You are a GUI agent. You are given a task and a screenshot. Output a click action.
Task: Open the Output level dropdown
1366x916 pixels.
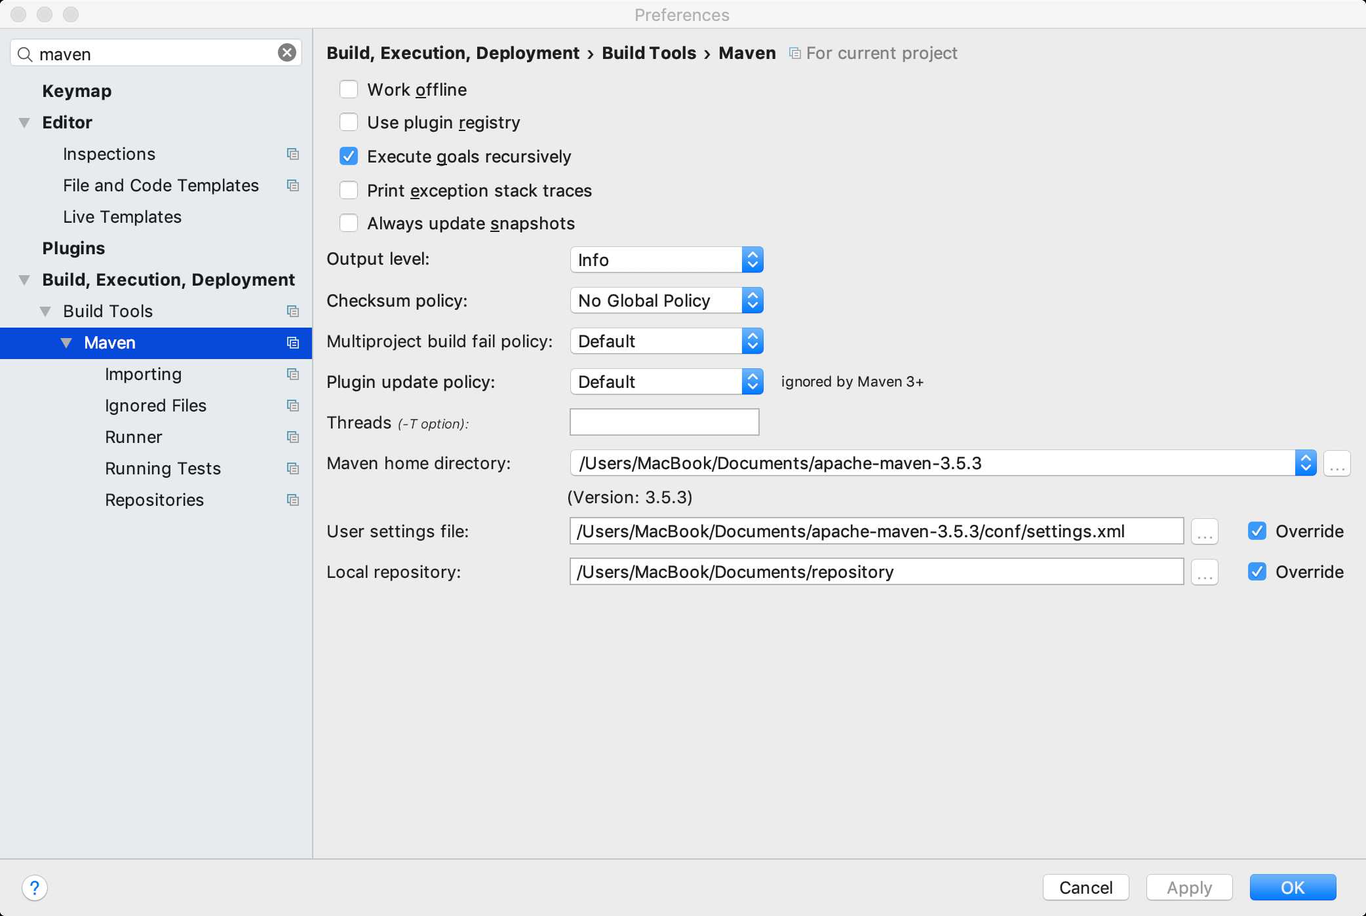click(x=667, y=260)
